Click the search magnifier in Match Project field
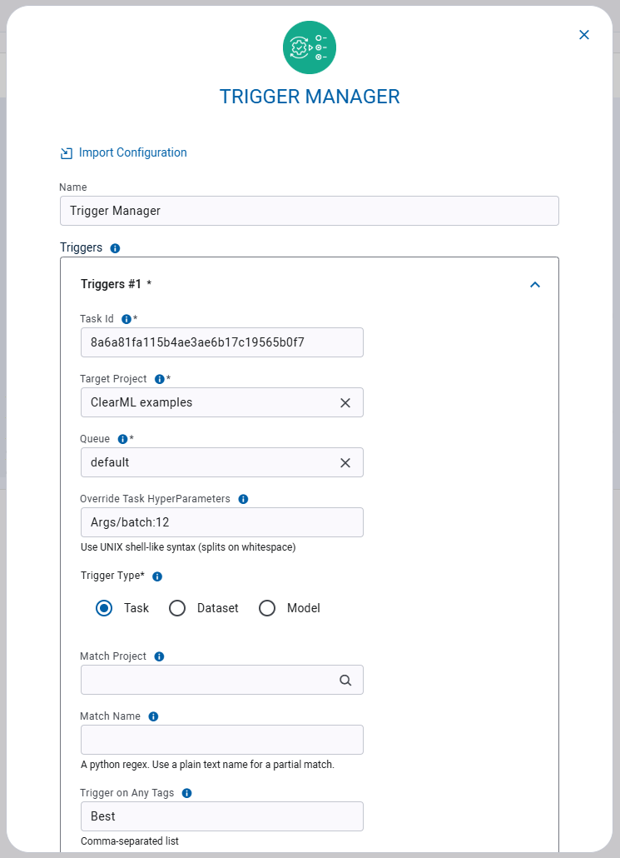The image size is (620, 858). coord(345,680)
